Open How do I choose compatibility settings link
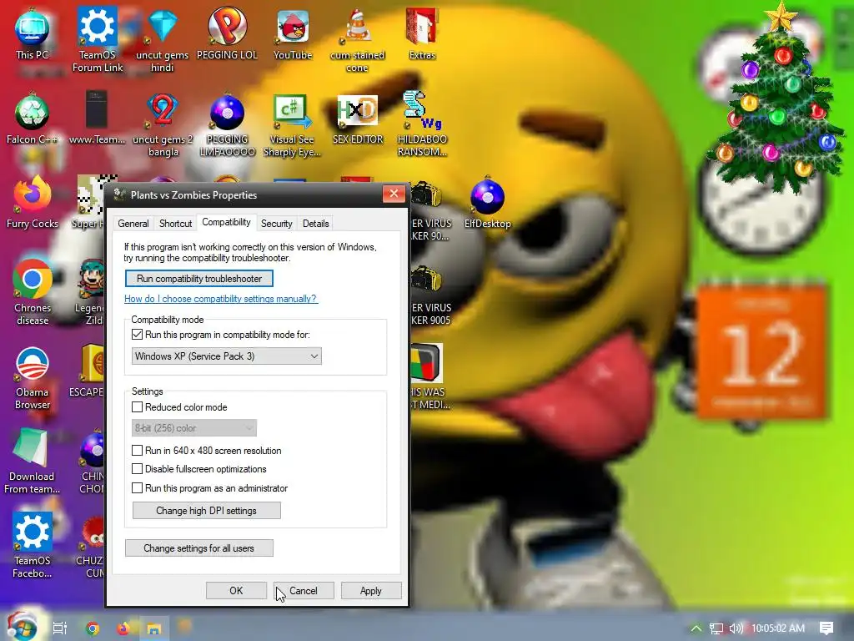 point(220,299)
